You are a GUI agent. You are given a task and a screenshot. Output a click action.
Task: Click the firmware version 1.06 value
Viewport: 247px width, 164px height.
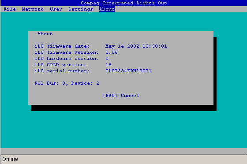coord(112,52)
